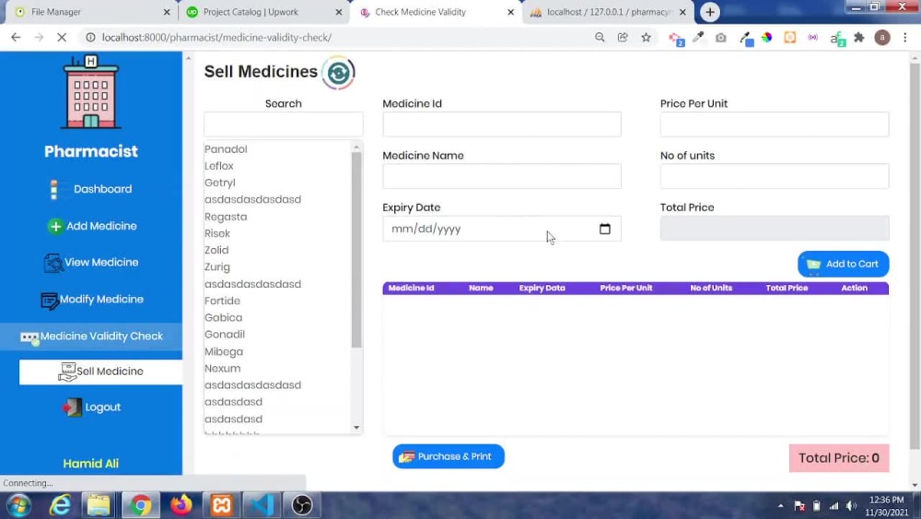Launch Internet Explorer from taskbar
The height and width of the screenshot is (519, 921).
[60, 505]
